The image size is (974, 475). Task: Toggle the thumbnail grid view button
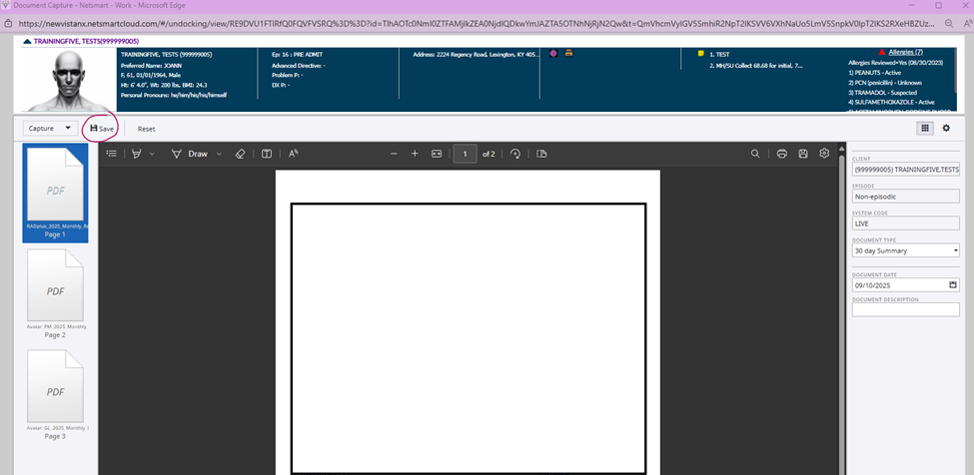[925, 128]
